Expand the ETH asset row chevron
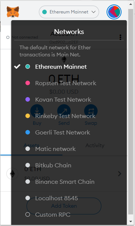Screen dimensions: 135x226 coord(120,174)
